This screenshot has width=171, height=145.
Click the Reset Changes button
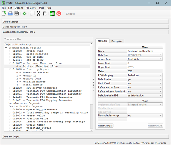pos(105,126)
